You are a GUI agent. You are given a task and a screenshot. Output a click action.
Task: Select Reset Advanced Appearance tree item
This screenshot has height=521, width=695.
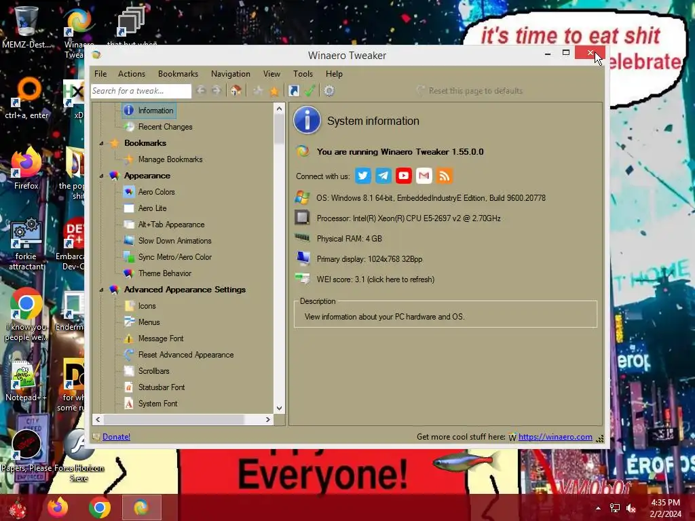[x=186, y=355]
